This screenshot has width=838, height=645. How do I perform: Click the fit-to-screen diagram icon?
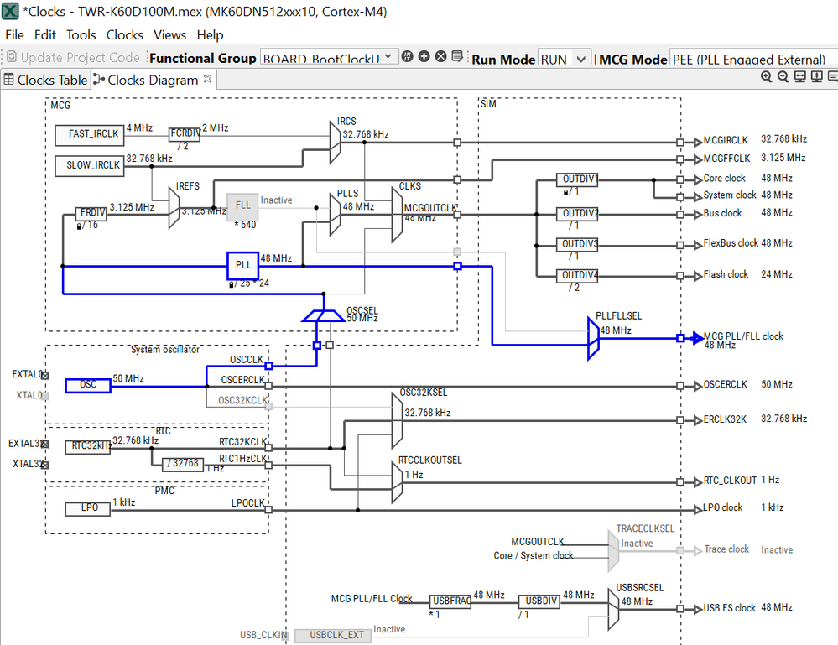point(800,77)
